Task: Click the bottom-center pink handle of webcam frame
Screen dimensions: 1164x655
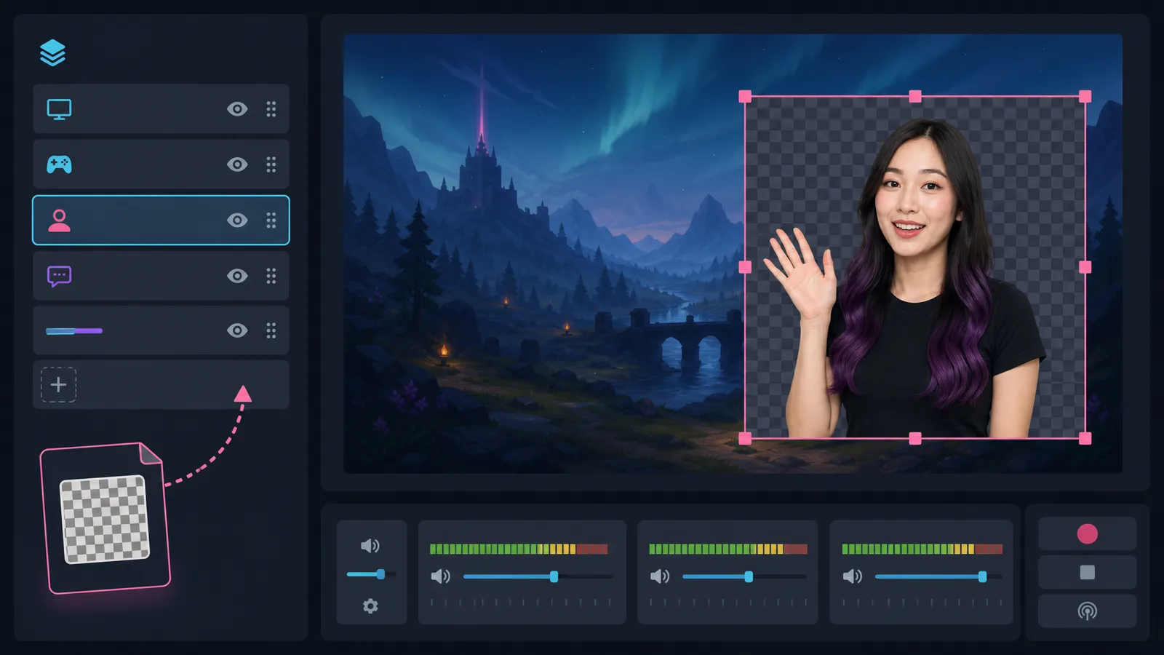Action: (915, 438)
